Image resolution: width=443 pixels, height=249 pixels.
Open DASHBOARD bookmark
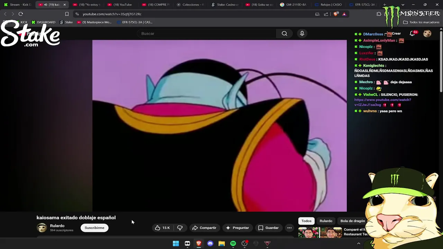point(43,22)
